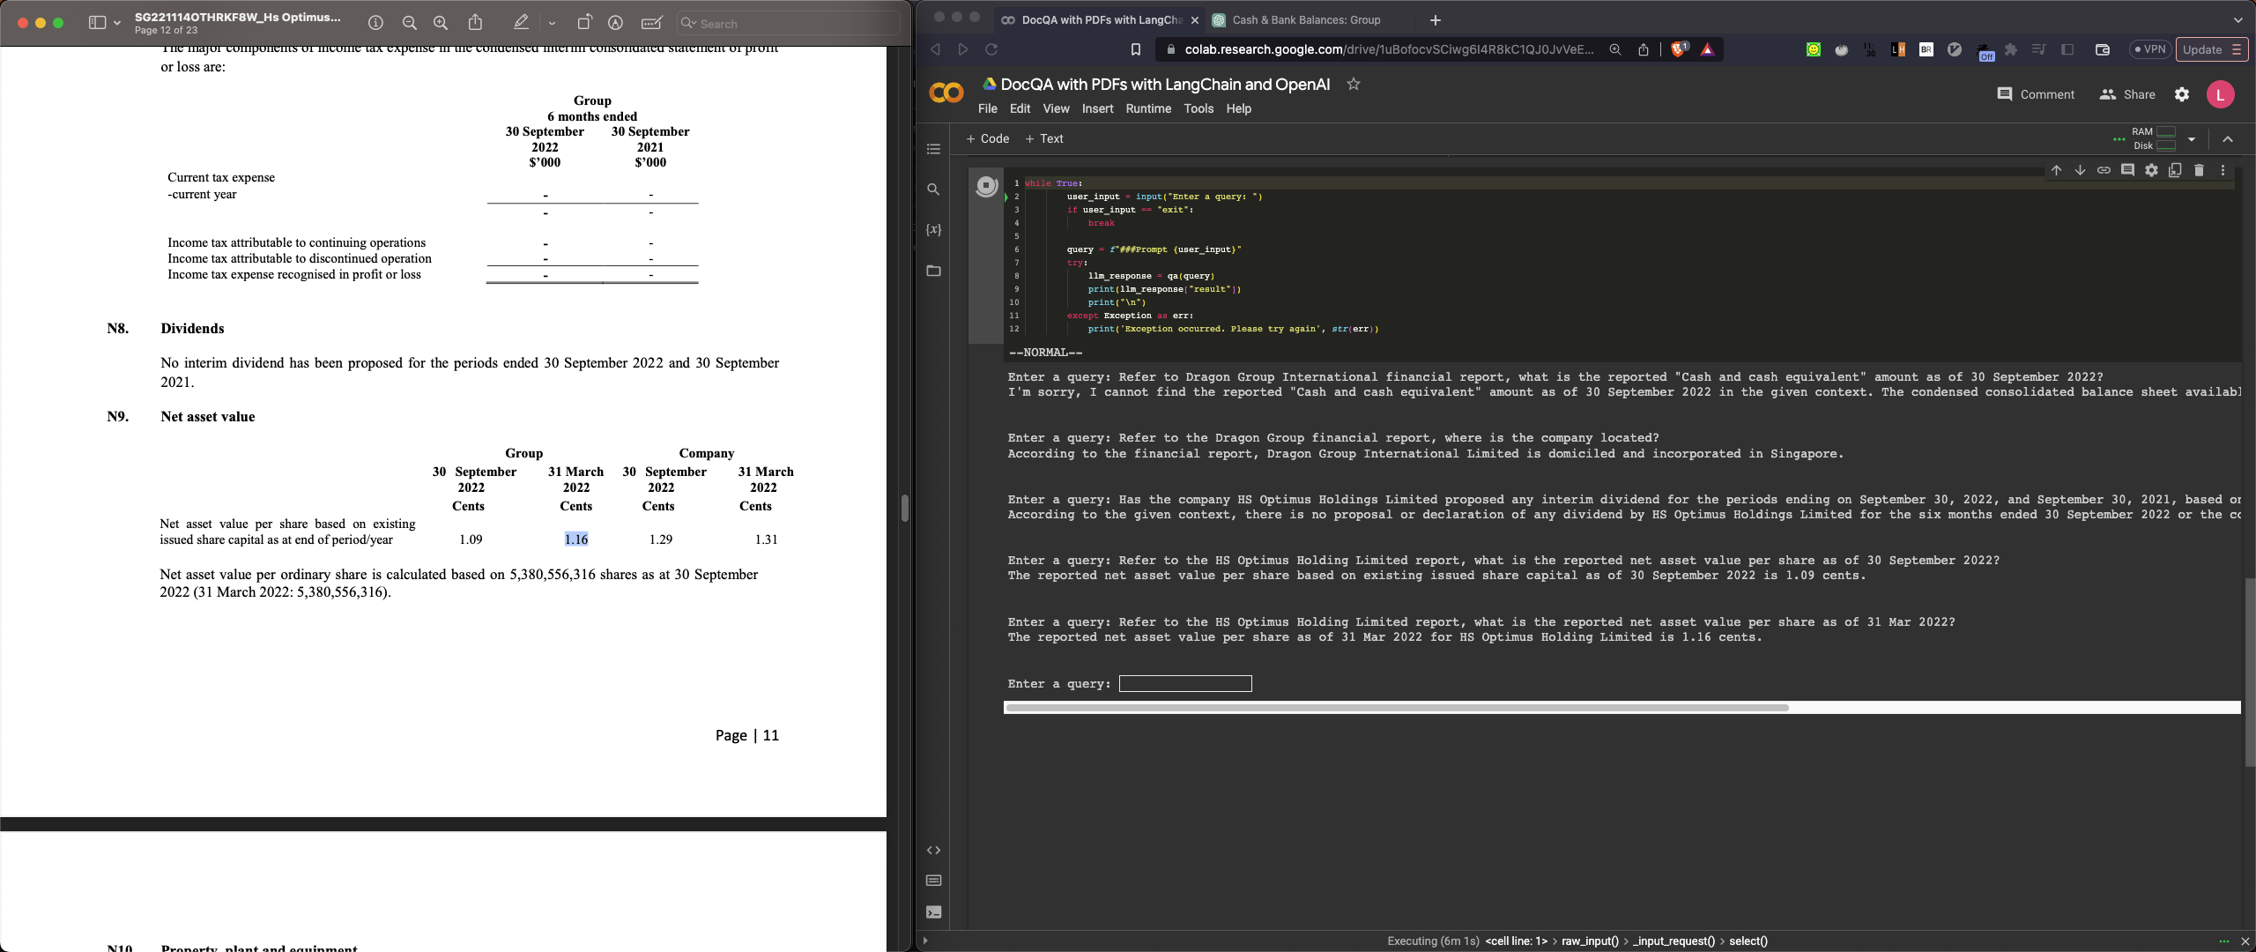Toggle the Colab header collapse chevron

pos(2228,139)
